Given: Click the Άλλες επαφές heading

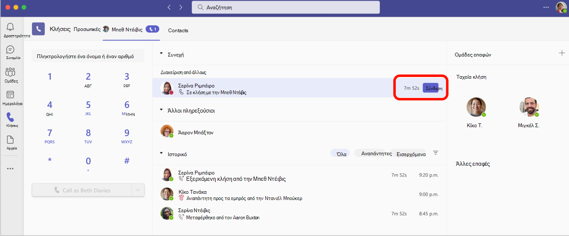Looking at the screenshot, I should tap(473, 164).
